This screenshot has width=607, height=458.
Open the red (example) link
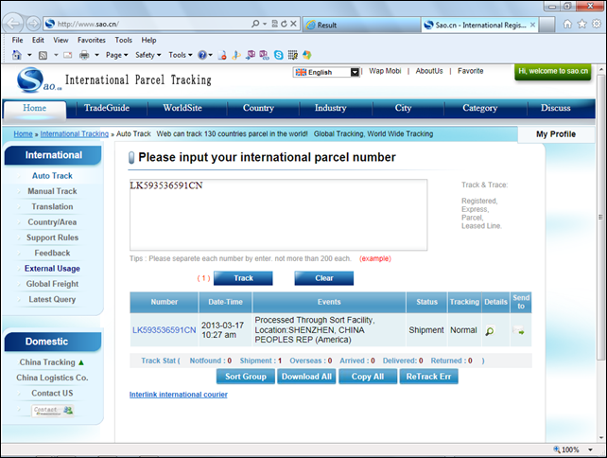[x=375, y=258]
